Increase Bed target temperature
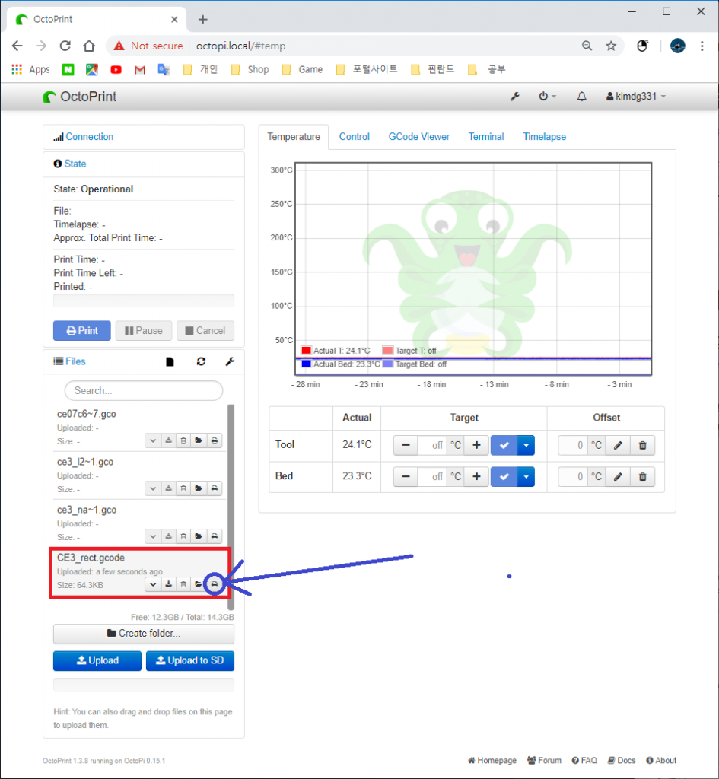719x779 pixels. click(476, 476)
